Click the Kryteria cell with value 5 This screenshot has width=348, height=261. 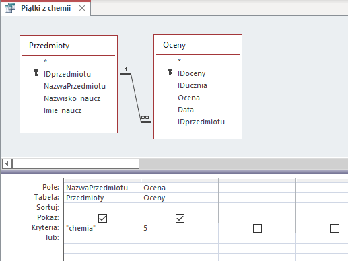[x=180, y=228]
